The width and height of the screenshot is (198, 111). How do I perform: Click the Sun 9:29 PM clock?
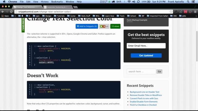tap(159, 2)
